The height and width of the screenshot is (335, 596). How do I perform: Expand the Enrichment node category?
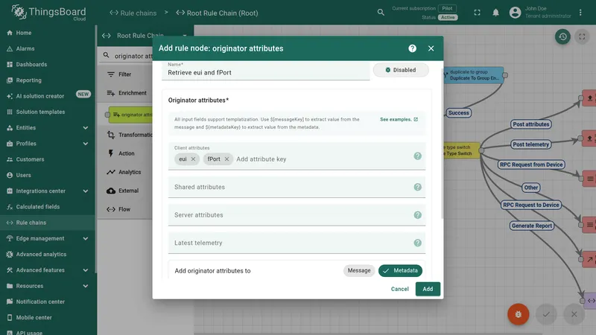click(x=125, y=93)
